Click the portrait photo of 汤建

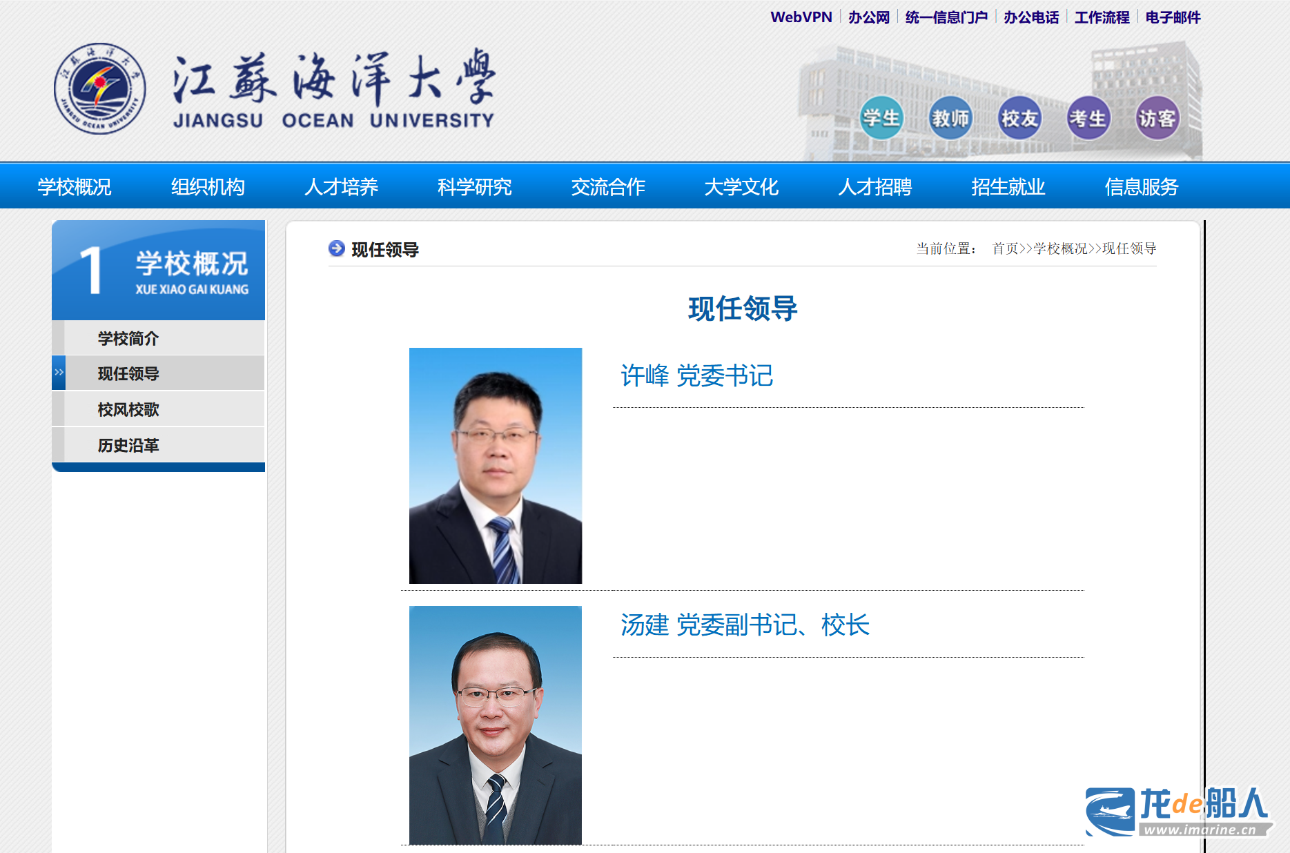(x=495, y=725)
